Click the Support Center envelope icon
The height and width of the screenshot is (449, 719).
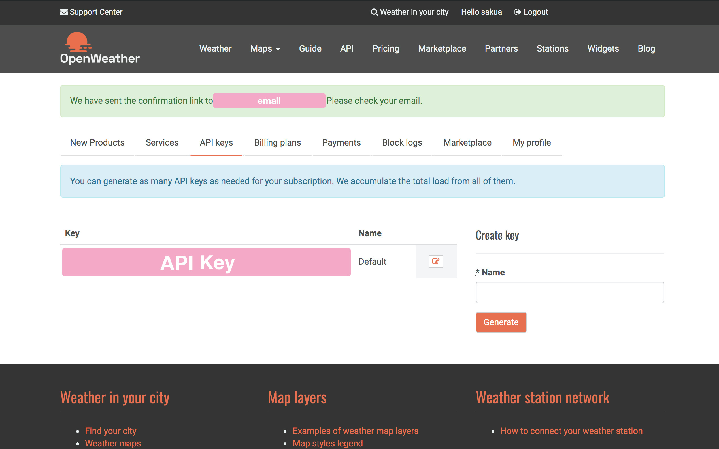point(64,12)
